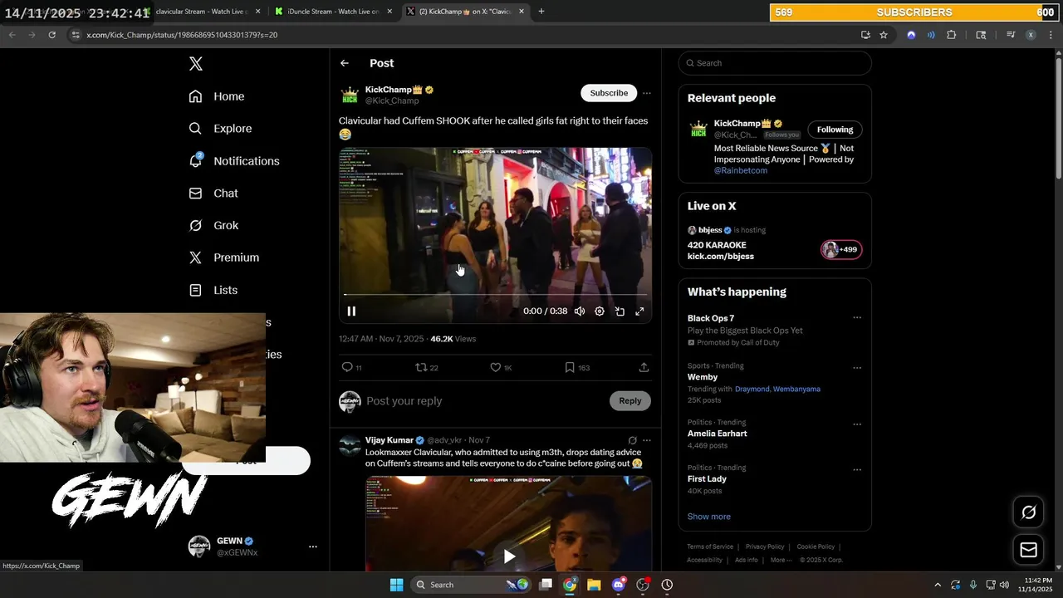Open more options on Vijay Kumar post
Image resolution: width=1063 pixels, height=598 pixels.
pyautogui.click(x=647, y=441)
